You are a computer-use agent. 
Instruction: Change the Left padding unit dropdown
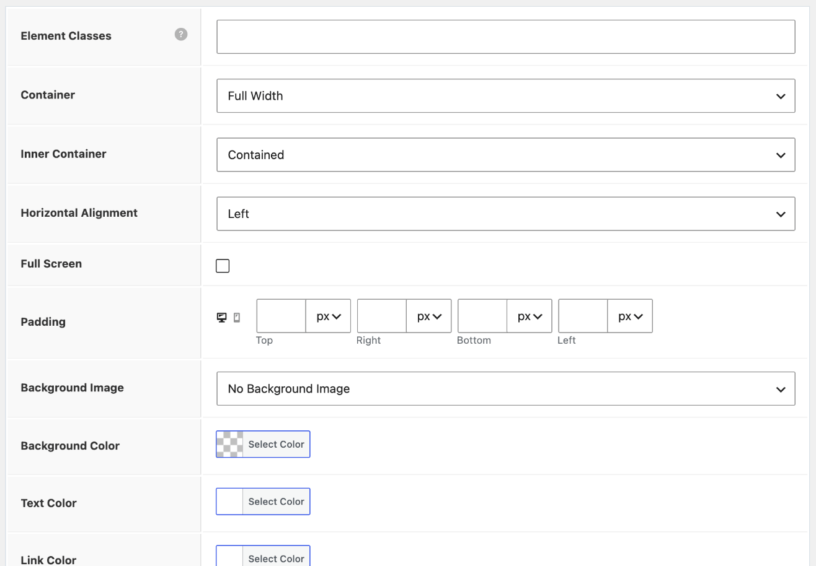tap(630, 316)
